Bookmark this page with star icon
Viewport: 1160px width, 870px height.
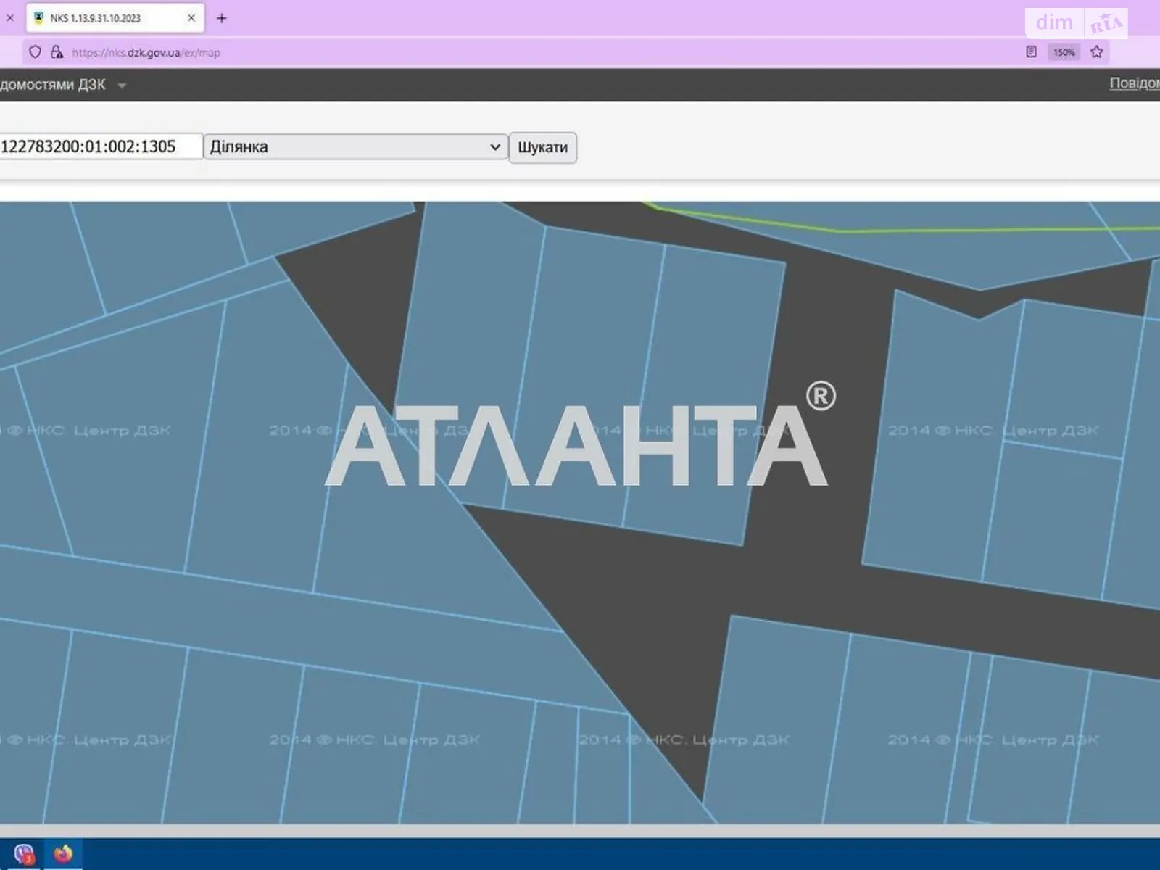pos(1097,52)
